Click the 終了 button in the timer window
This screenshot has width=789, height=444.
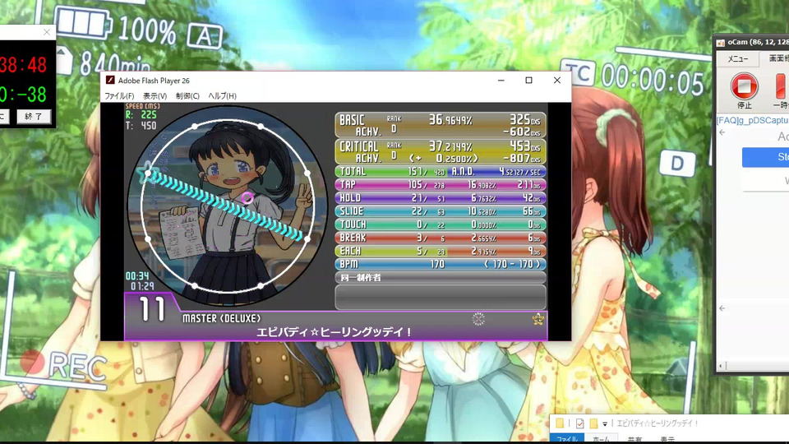tap(34, 116)
